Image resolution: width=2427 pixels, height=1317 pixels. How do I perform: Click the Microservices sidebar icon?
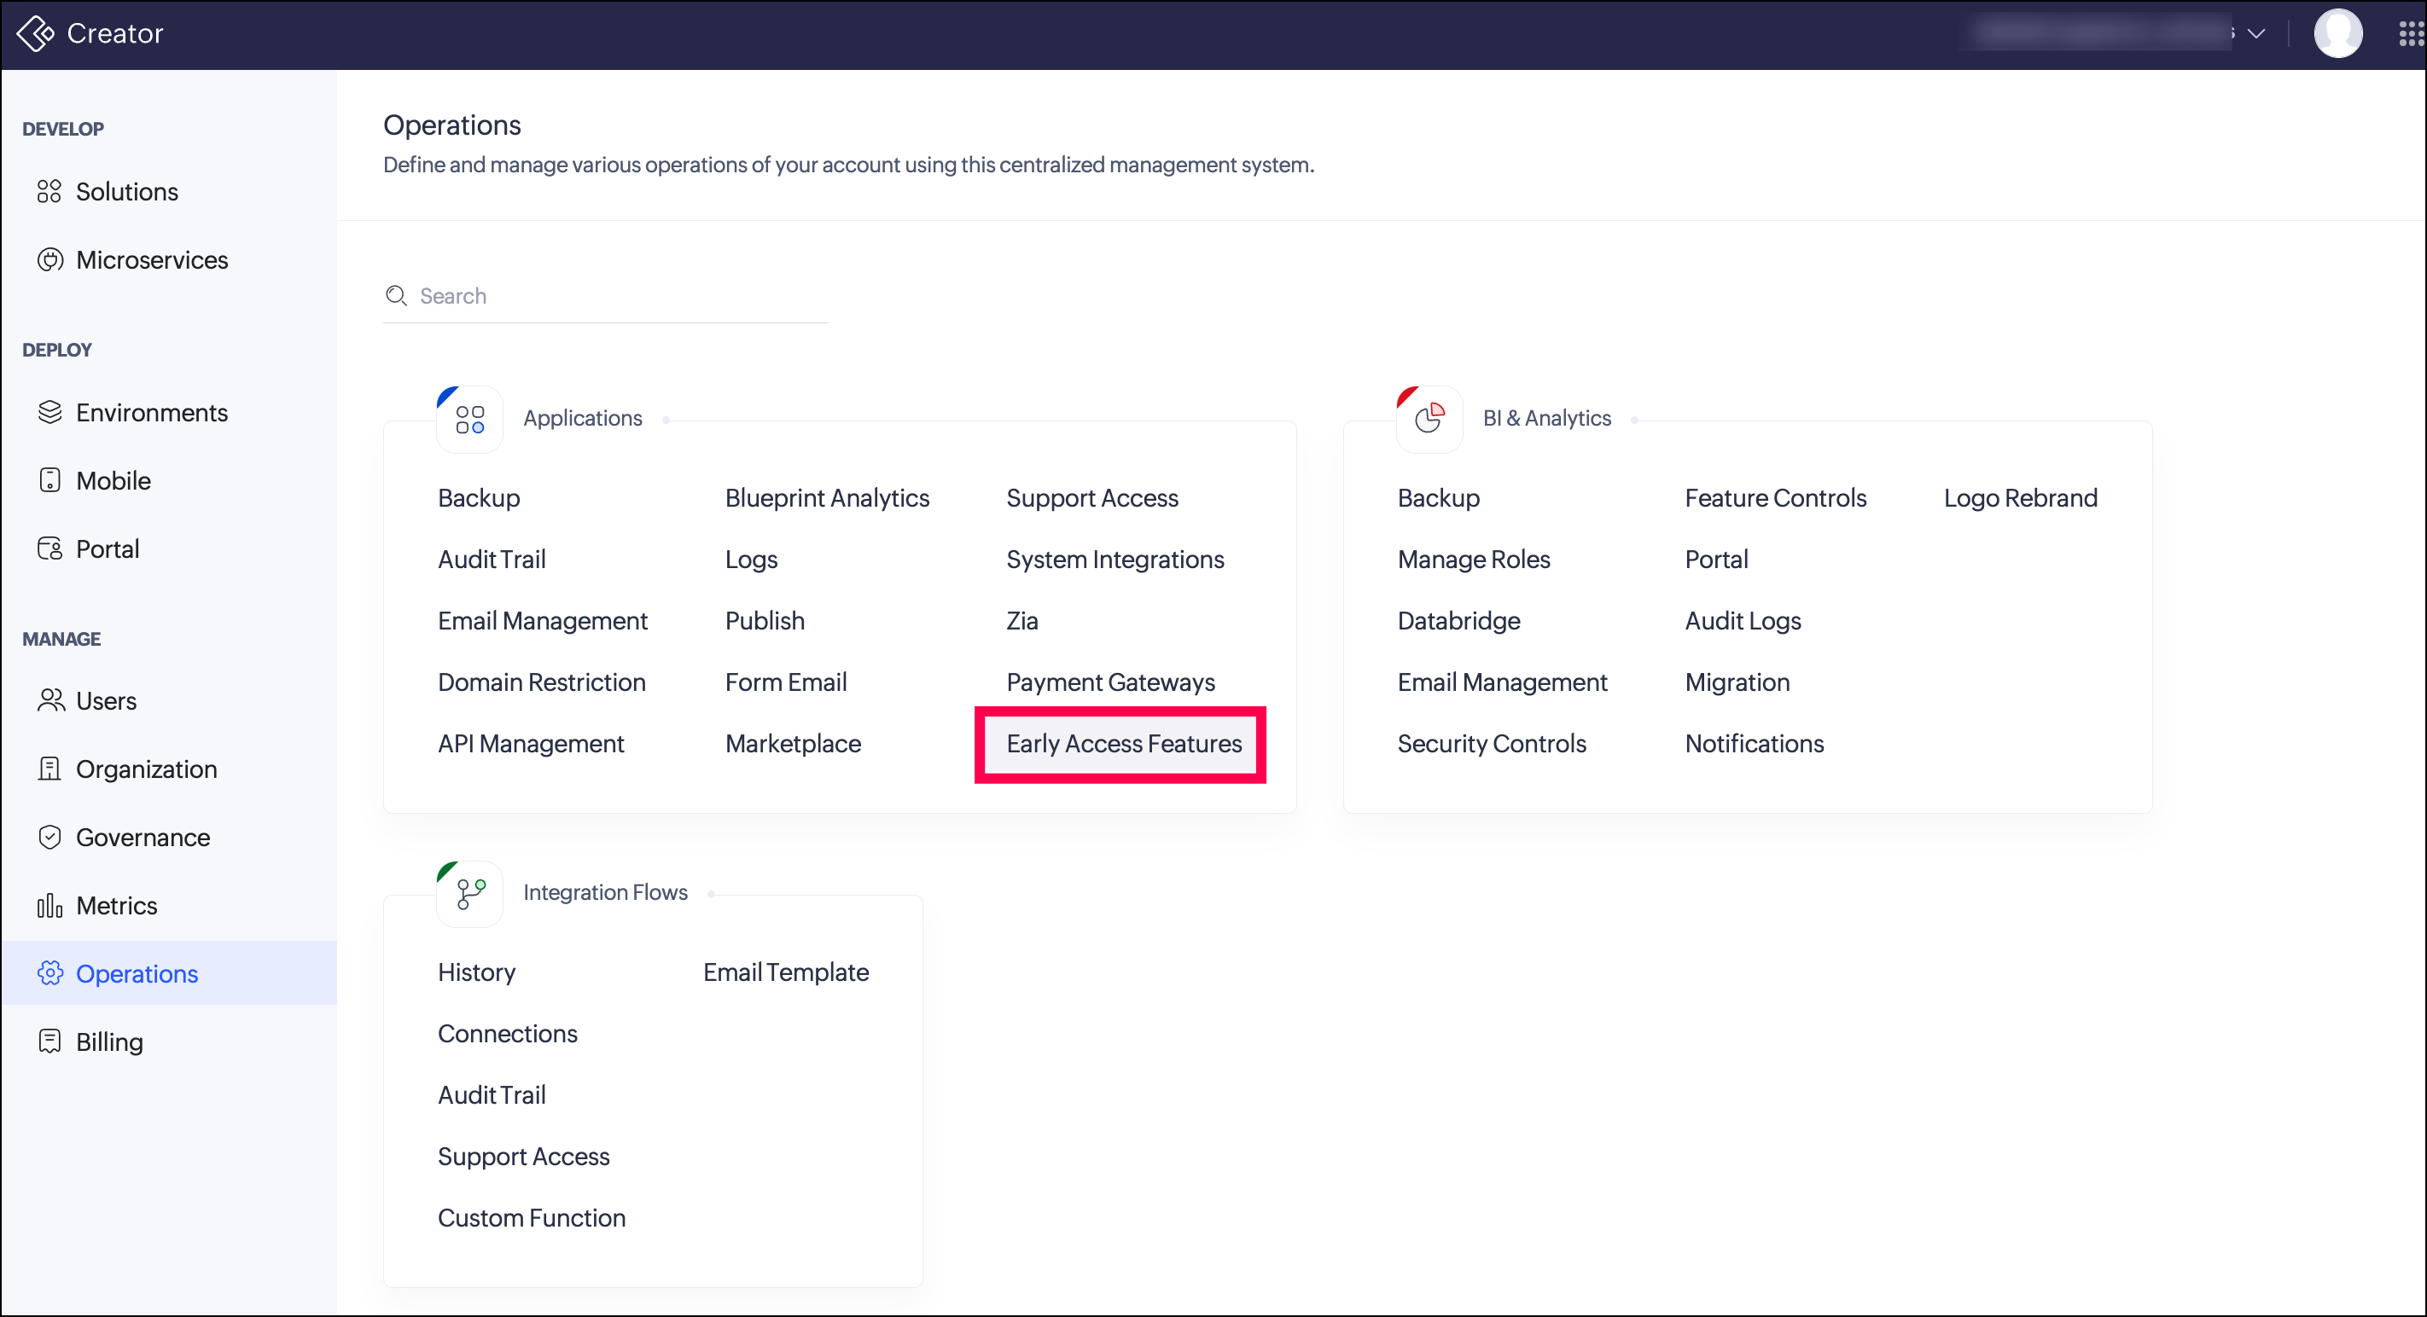(50, 260)
